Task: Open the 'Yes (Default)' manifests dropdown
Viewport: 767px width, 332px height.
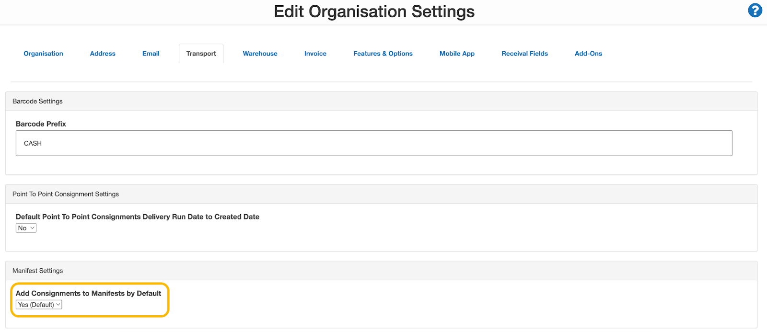Action: [x=39, y=305]
